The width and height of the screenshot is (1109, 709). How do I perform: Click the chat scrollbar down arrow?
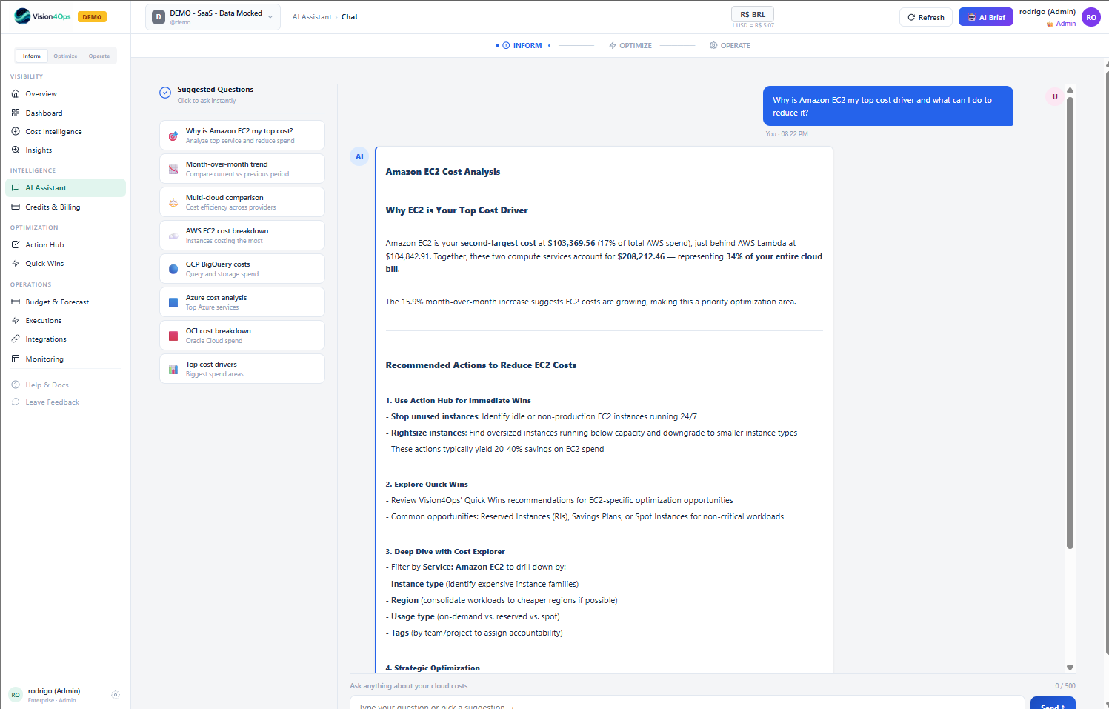(x=1070, y=668)
